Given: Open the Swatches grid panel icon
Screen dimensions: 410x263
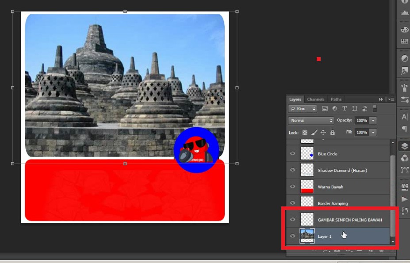Looking at the screenshot, I should 405,41.
